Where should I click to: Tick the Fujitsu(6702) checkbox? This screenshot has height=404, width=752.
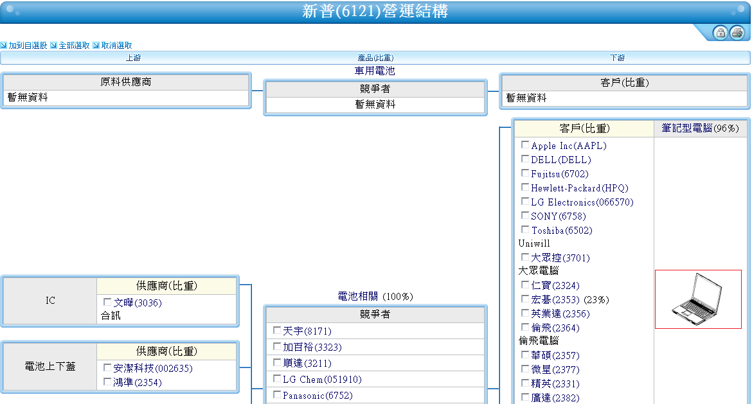tap(525, 173)
